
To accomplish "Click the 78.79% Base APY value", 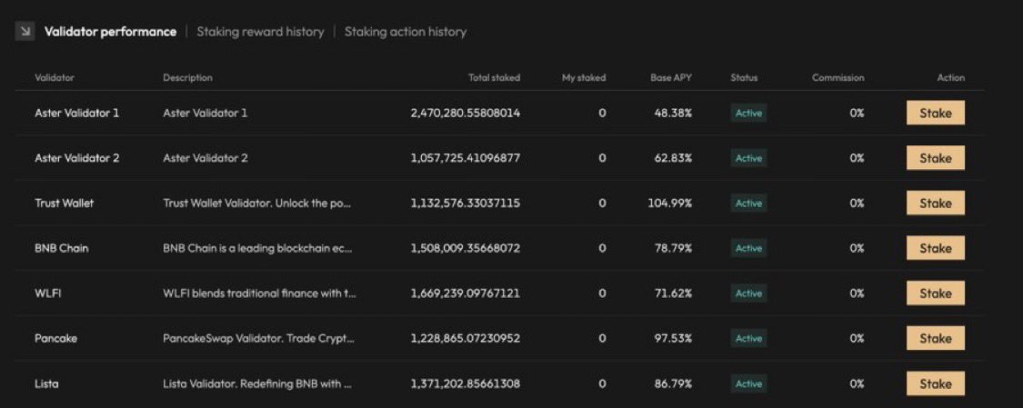I will pos(673,248).
